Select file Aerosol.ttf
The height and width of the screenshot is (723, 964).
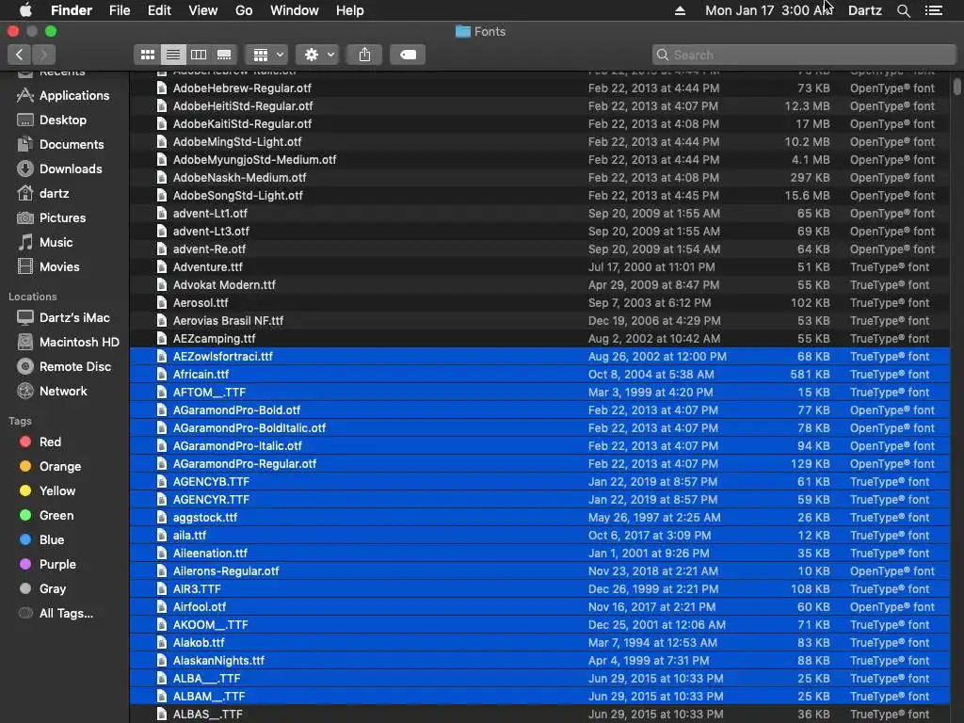click(539, 302)
